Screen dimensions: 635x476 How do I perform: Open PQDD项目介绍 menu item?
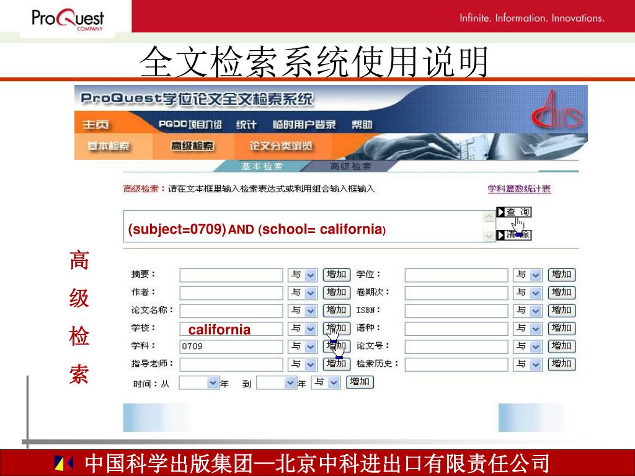[x=190, y=124]
